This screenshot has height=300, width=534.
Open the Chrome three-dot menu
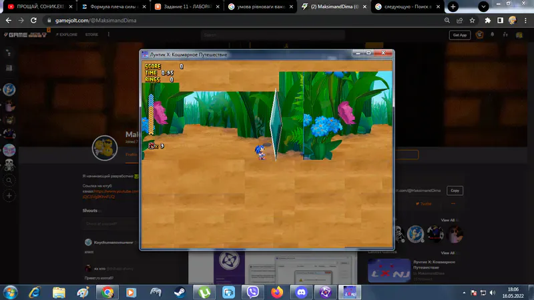(x=526, y=21)
